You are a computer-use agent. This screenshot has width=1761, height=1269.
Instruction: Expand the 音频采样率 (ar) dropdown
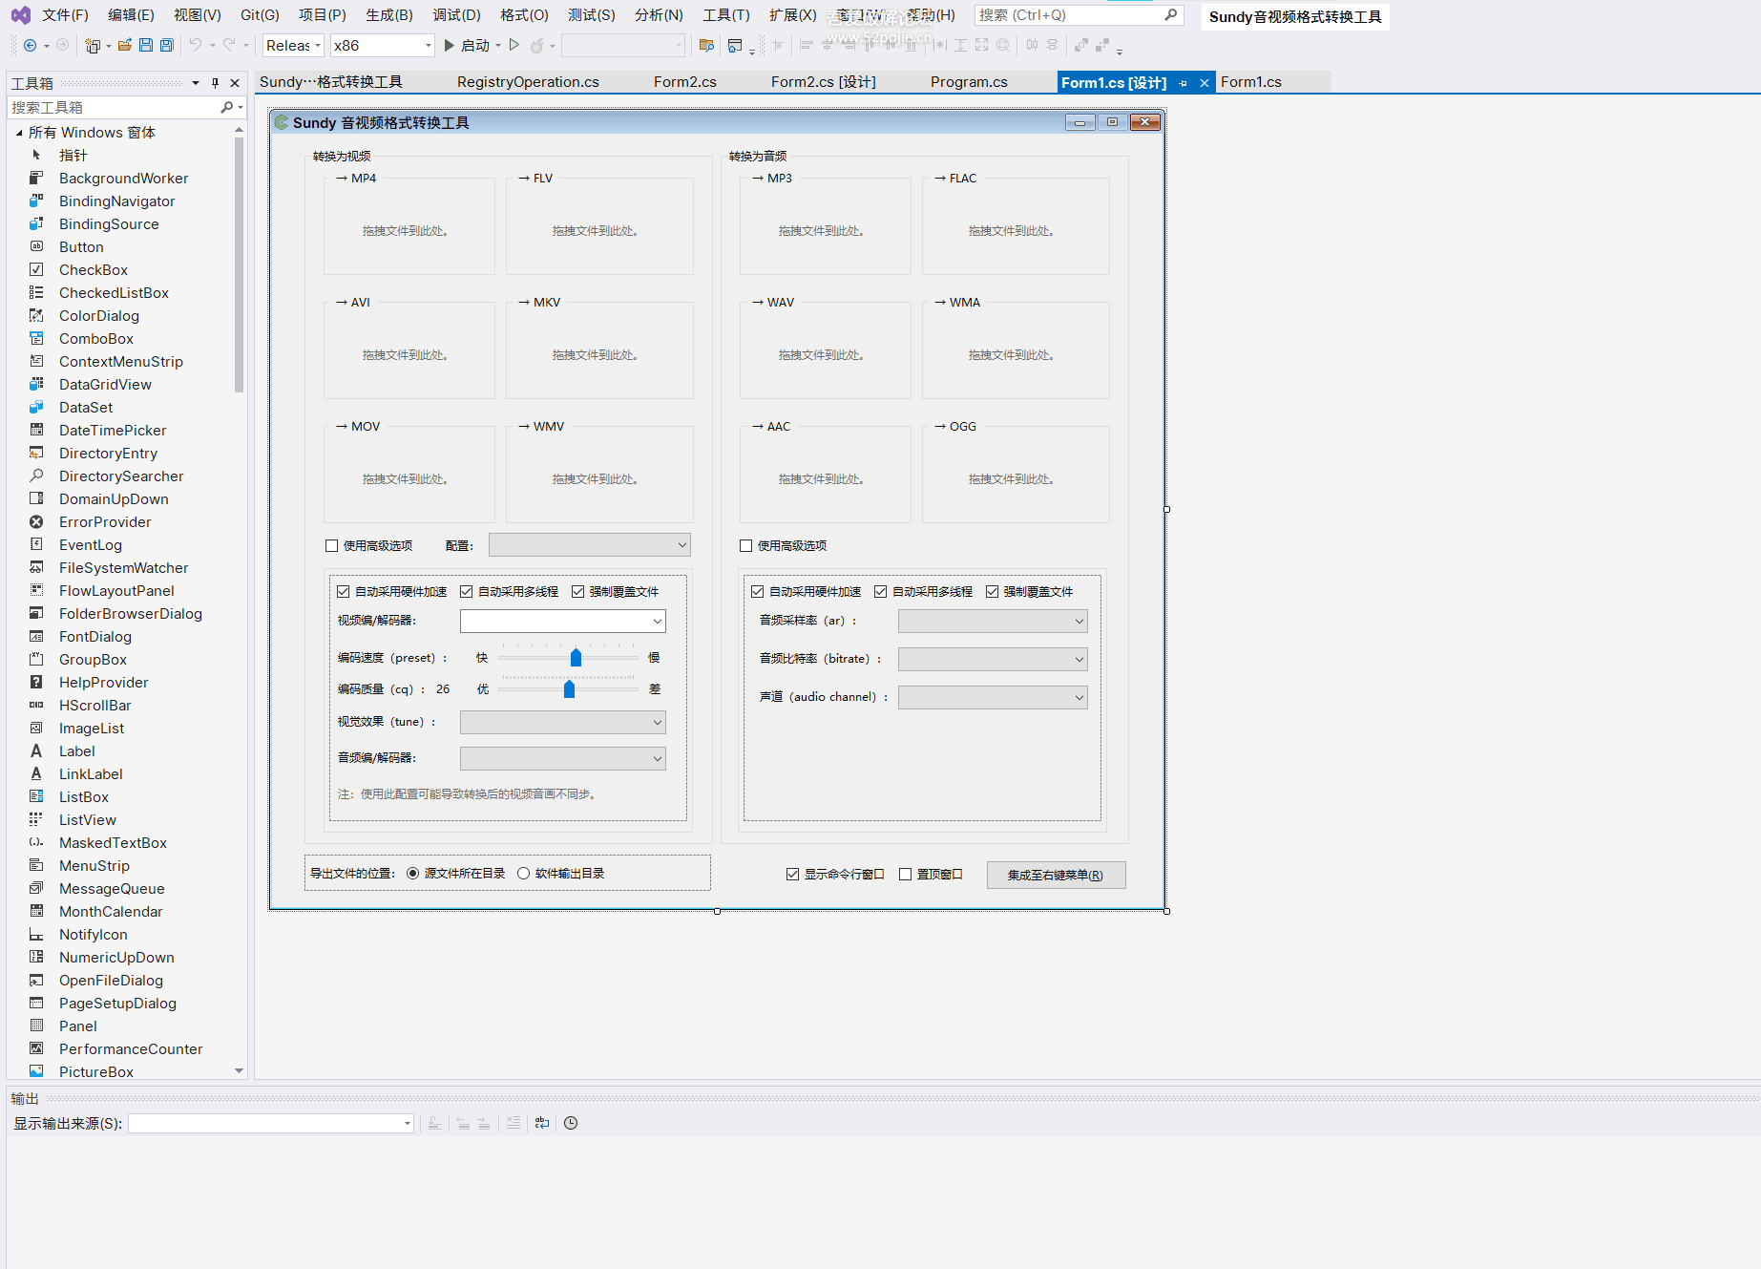(993, 621)
